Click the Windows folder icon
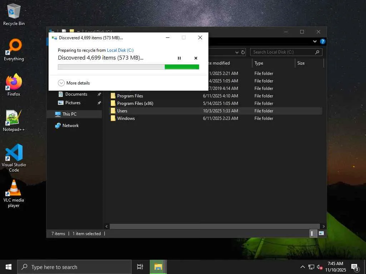This screenshot has height=274, width=366. tap(113, 118)
